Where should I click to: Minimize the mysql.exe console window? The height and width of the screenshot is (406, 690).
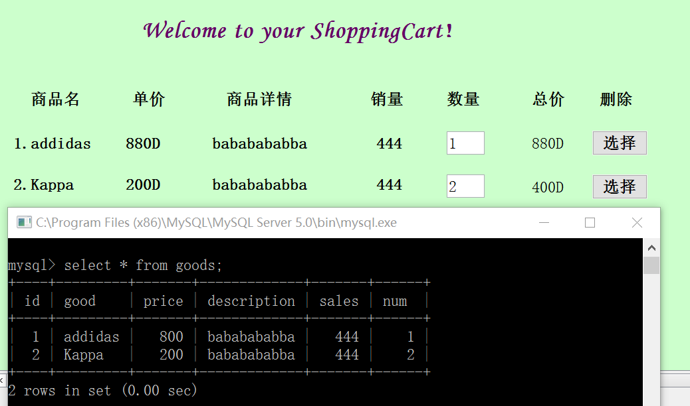pyautogui.click(x=544, y=223)
